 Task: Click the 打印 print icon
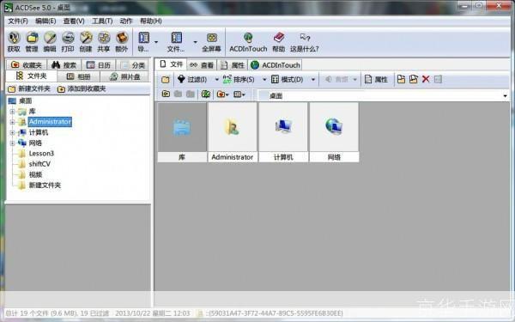68,42
